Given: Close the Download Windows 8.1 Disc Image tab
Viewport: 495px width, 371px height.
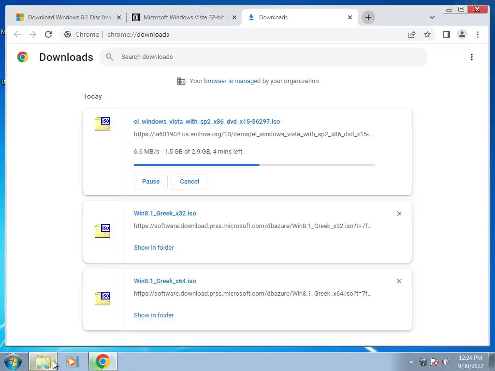Looking at the screenshot, I should coord(119,17).
